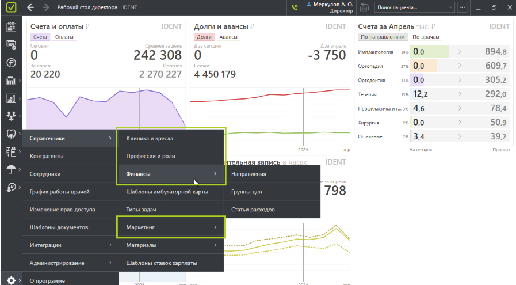Open the bar chart reports sidebar icon
This screenshot has height=285, width=516.
(x=10, y=98)
